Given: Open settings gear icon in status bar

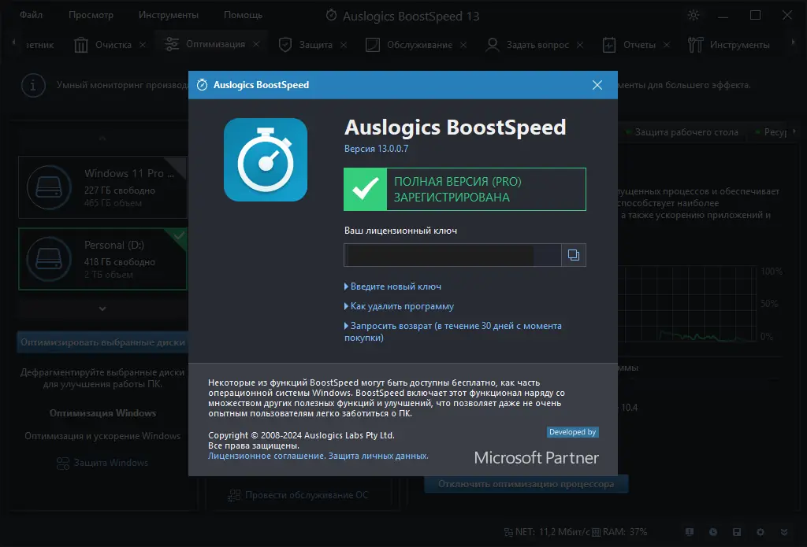Looking at the screenshot, I should 761,532.
